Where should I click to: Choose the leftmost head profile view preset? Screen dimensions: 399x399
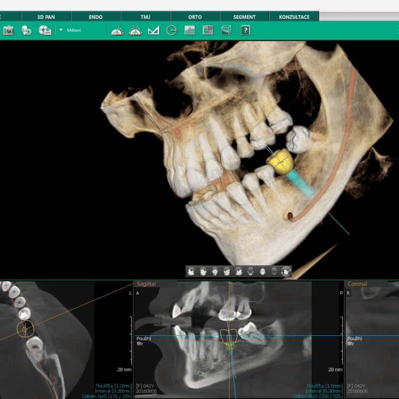click(x=192, y=271)
